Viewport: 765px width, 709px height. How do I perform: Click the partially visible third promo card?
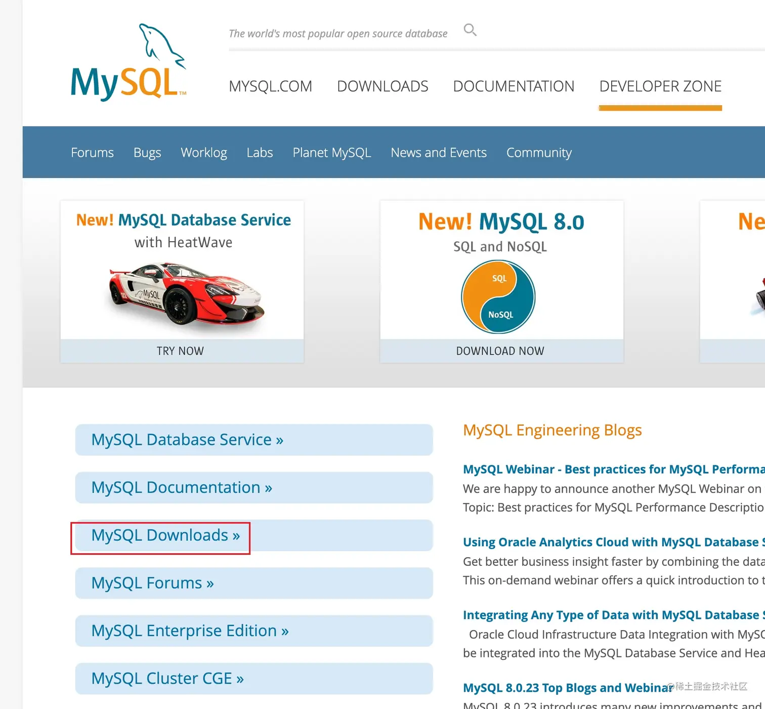coord(732,282)
